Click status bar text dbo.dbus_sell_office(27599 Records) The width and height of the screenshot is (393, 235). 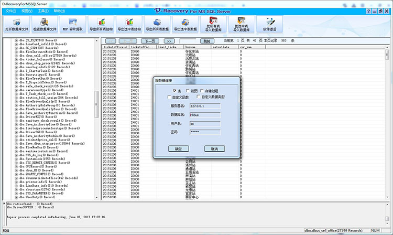coord(333,230)
